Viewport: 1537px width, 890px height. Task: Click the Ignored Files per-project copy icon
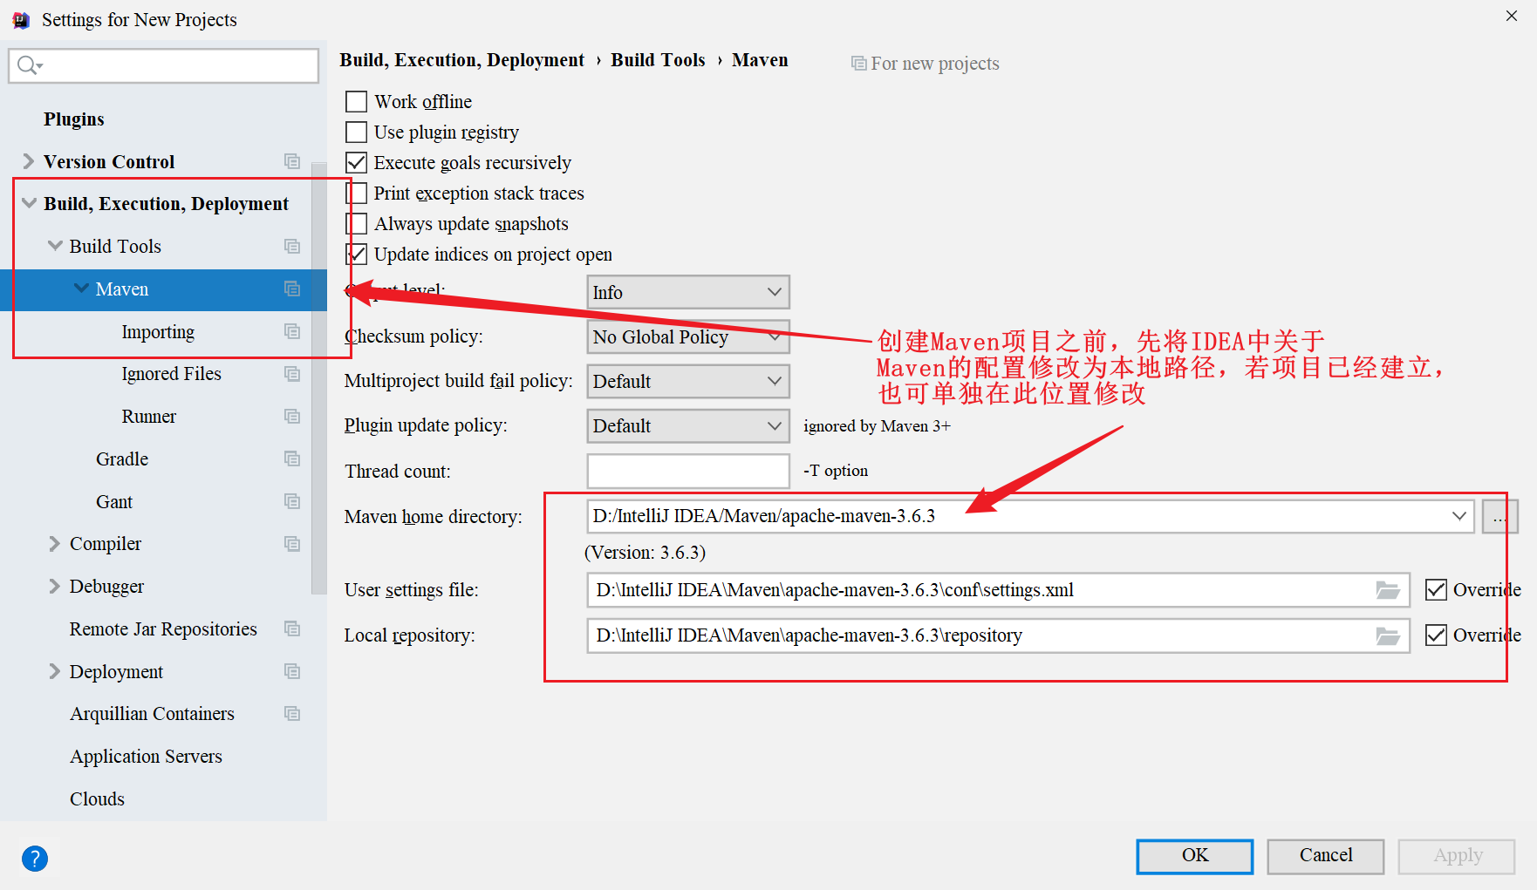pos(292,374)
